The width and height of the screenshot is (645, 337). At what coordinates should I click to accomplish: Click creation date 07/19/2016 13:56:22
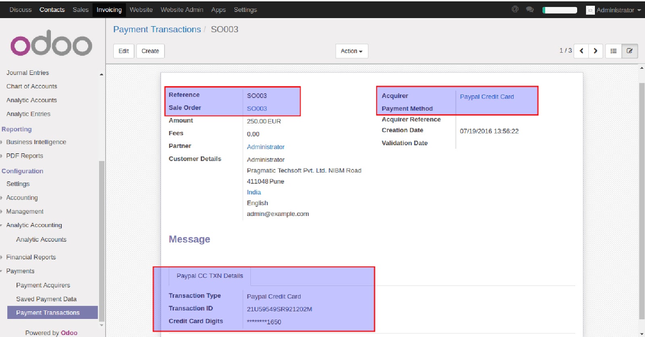point(489,131)
